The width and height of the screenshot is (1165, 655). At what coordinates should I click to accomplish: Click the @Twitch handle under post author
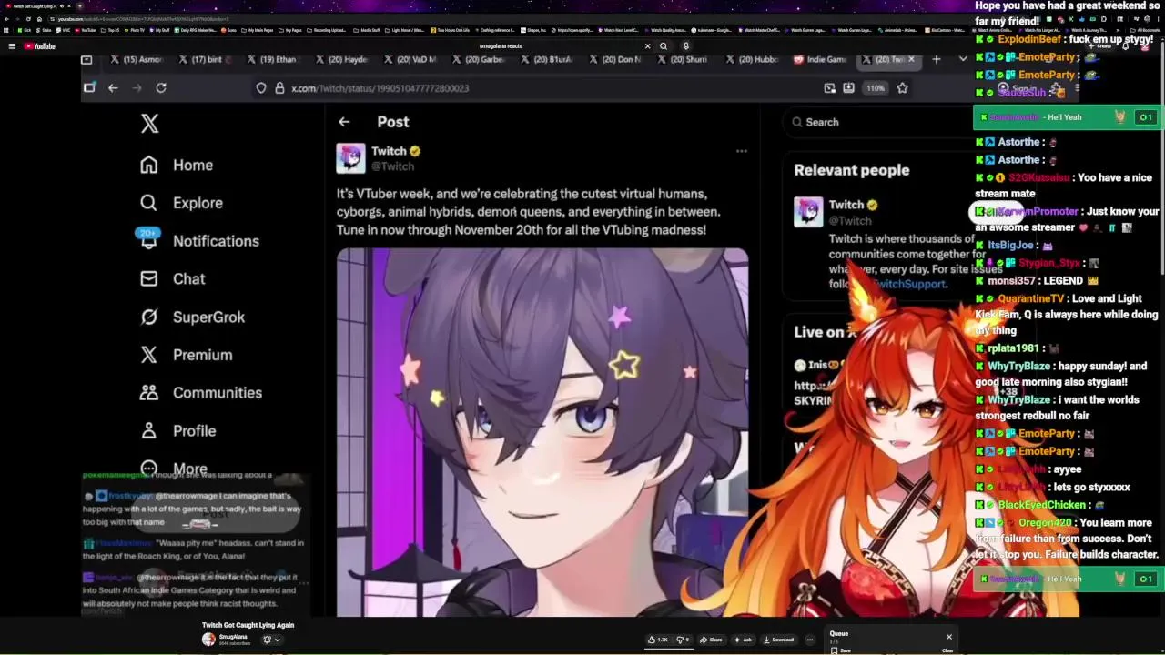click(392, 166)
